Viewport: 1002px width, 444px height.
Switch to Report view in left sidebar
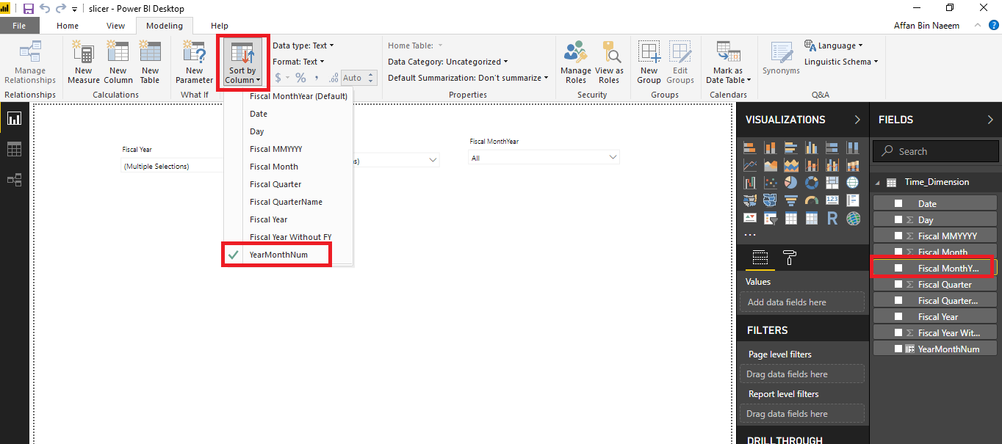click(15, 119)
